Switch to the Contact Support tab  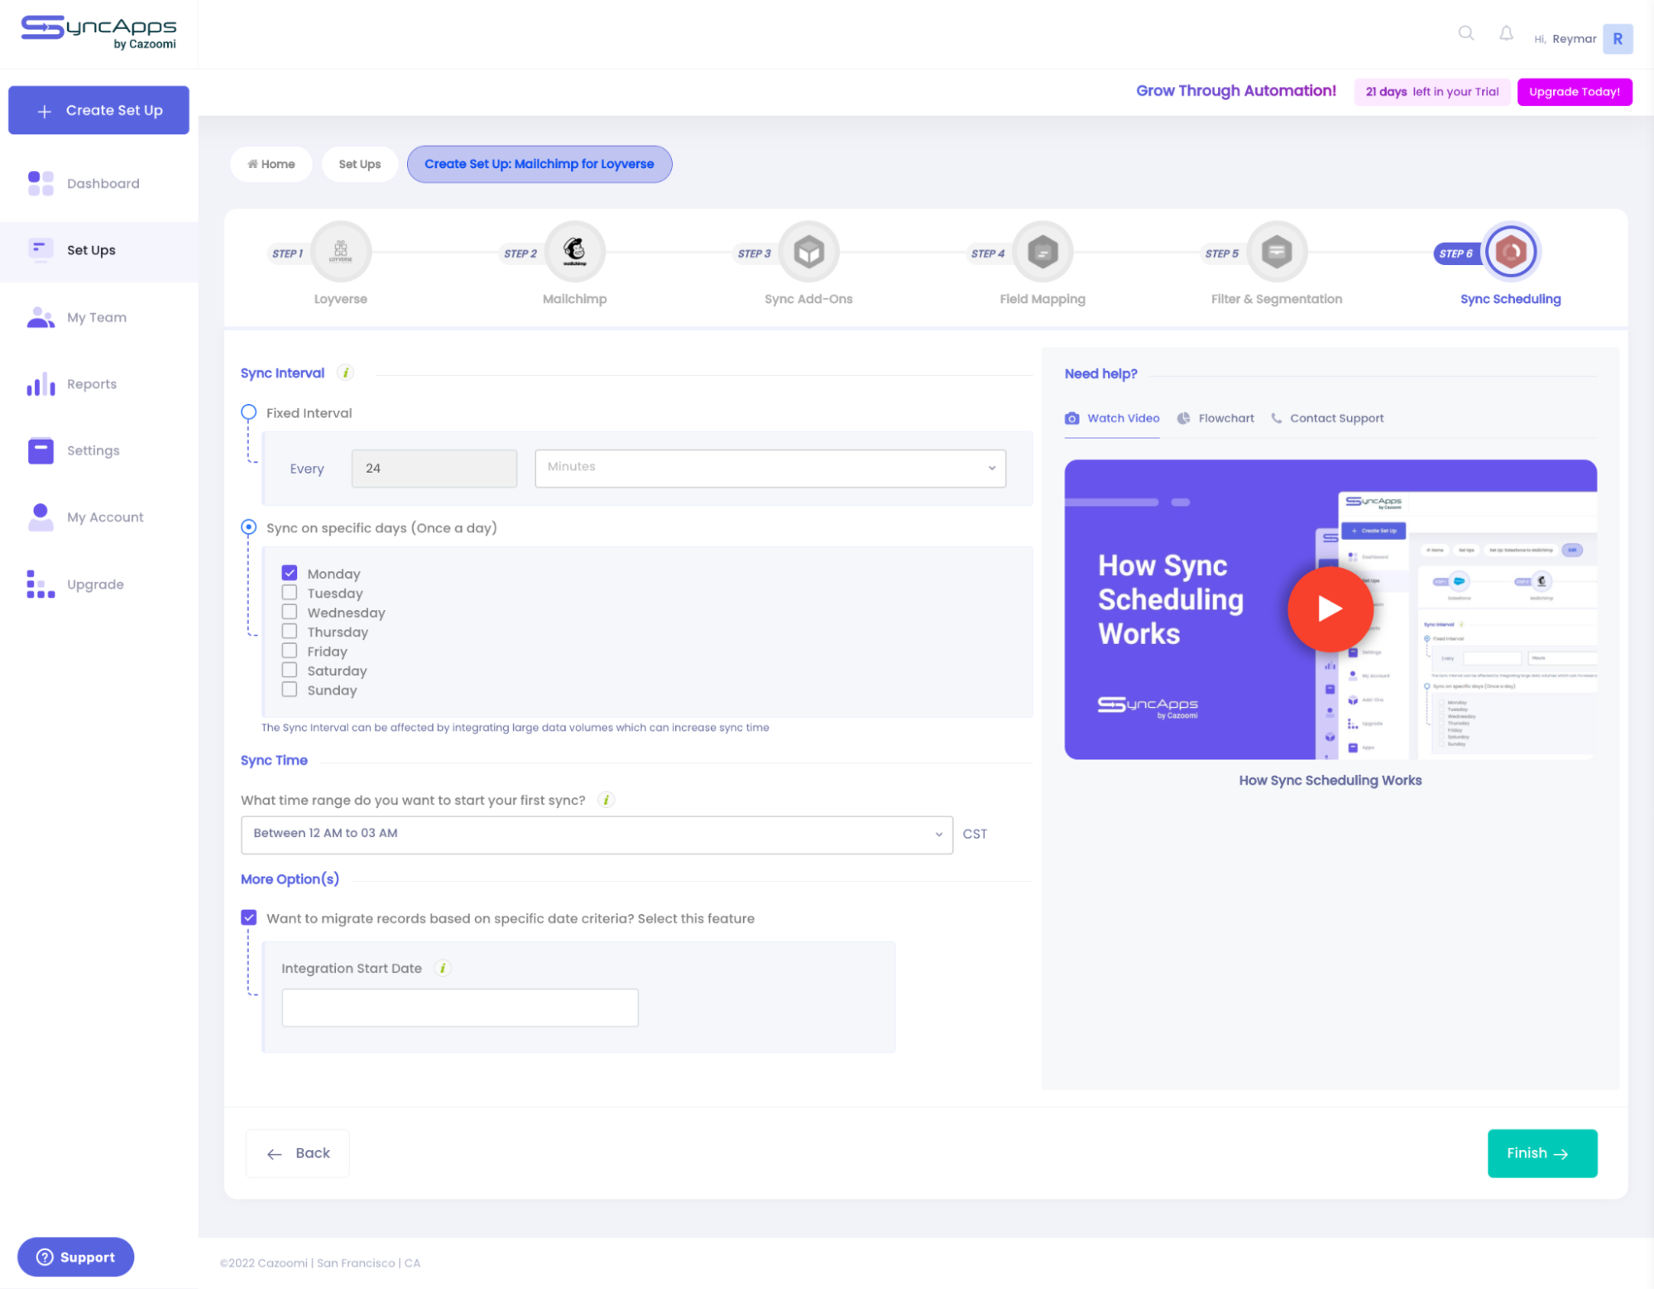pos(1327,419)
